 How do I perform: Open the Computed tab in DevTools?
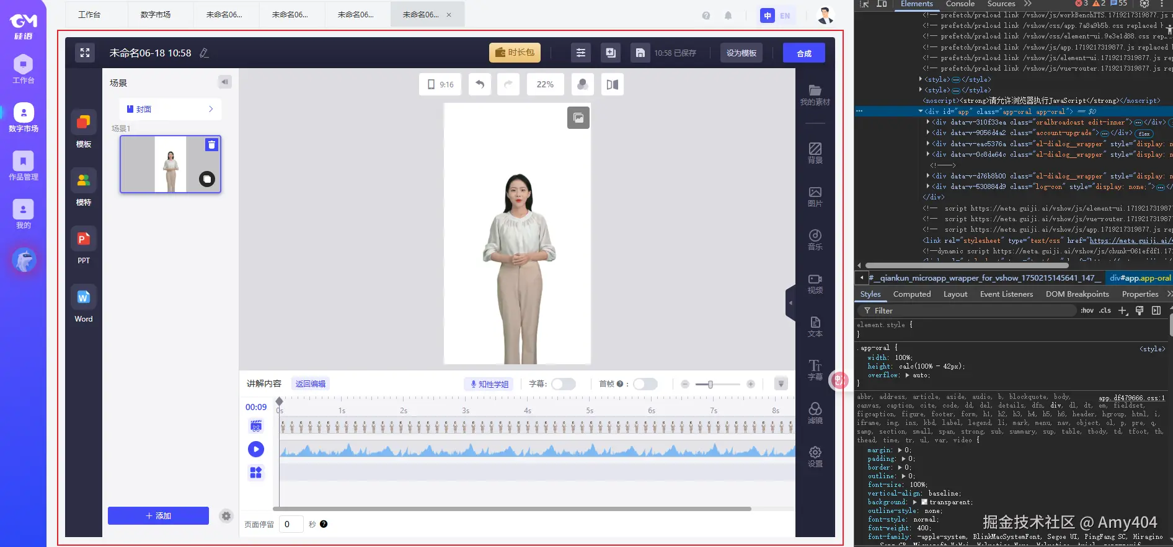pyautogui.click(x=911, y=294)
